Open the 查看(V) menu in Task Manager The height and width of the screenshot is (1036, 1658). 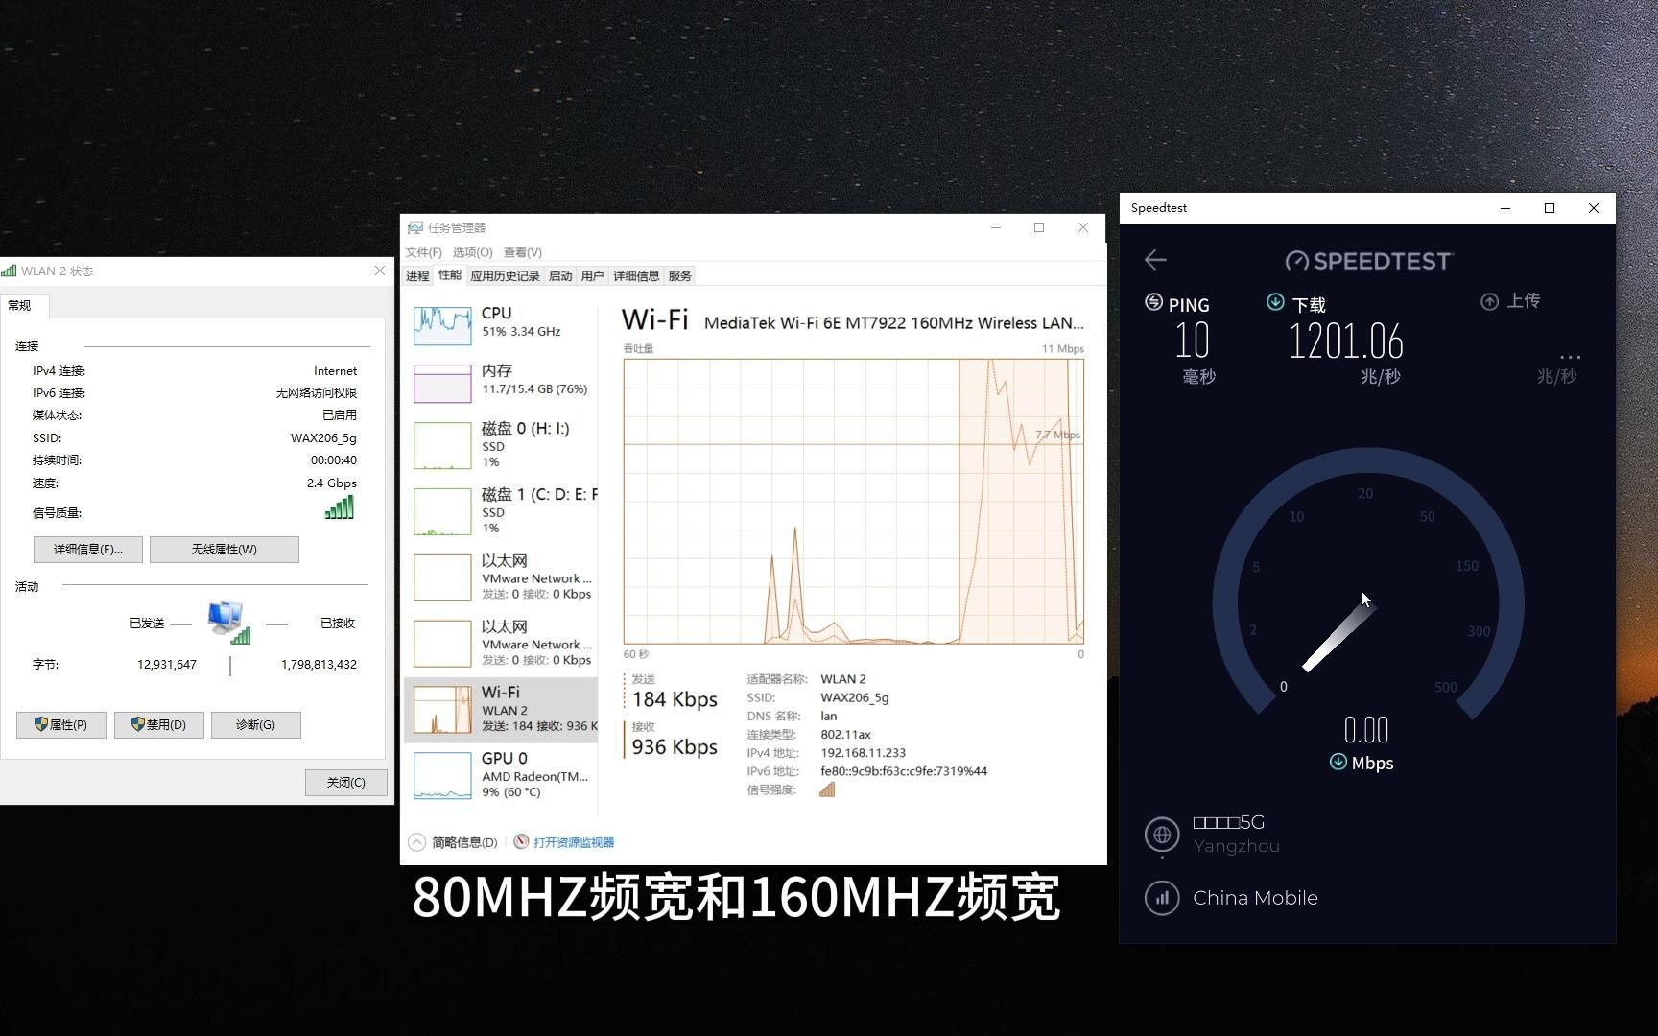522,252
